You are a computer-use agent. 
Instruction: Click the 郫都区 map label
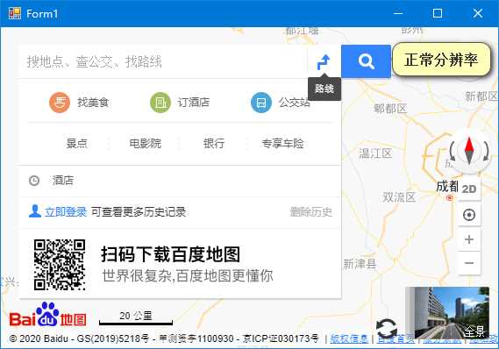point(390,109)
